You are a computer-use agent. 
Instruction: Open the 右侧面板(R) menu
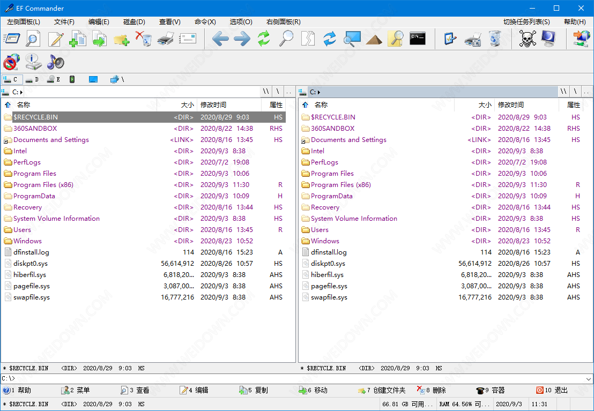click(283, 22)
